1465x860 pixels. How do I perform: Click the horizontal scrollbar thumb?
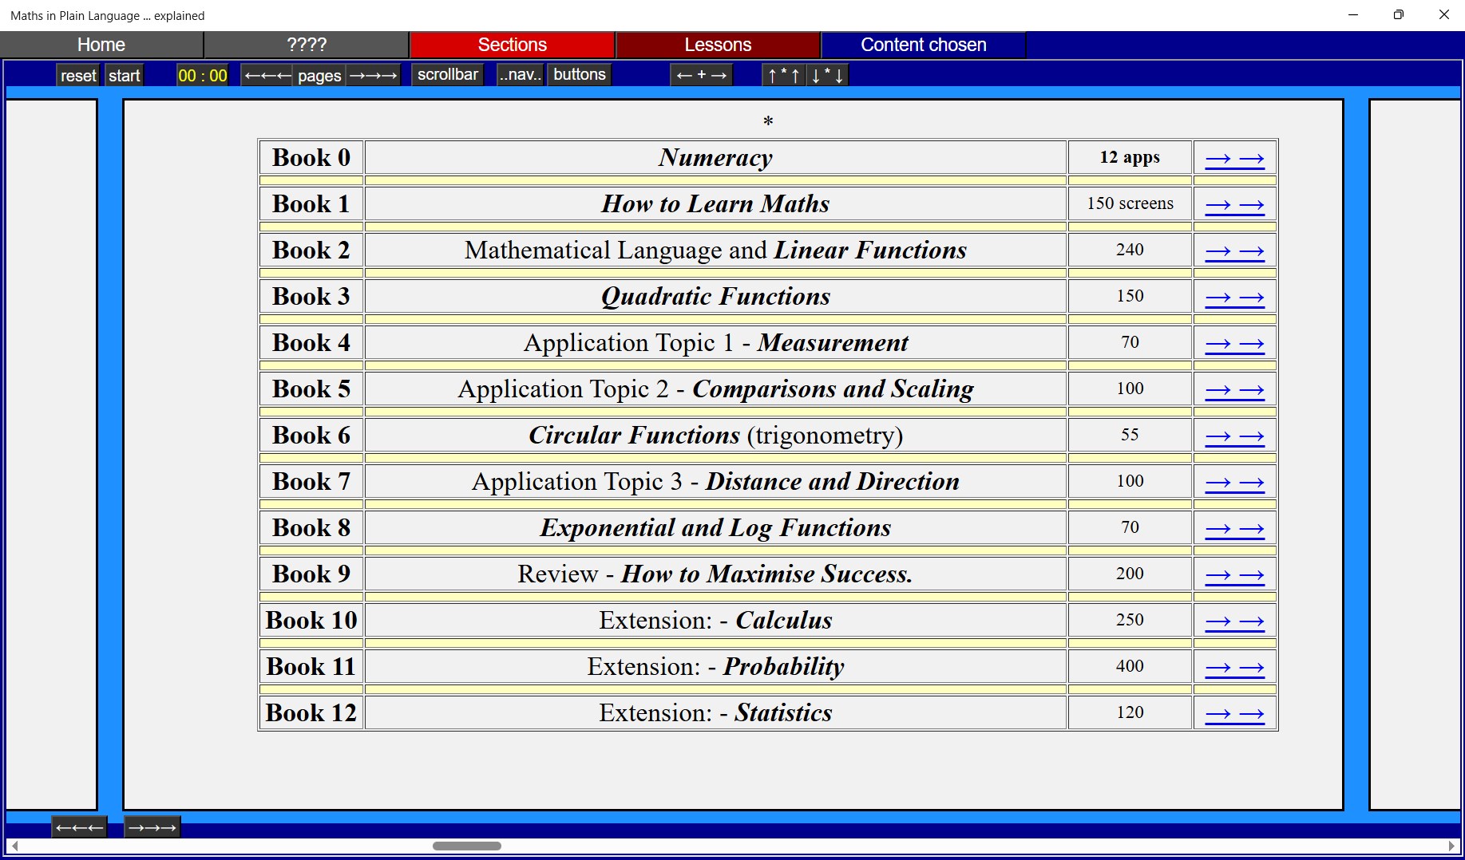467,846
